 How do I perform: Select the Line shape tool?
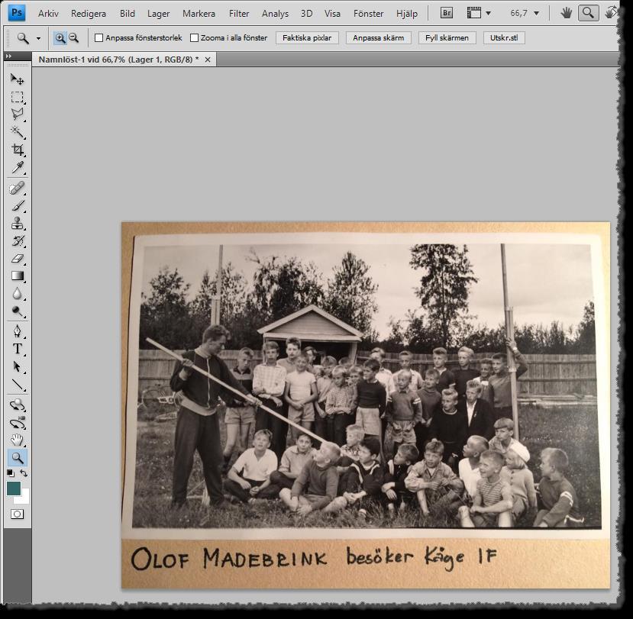pos(17,385)
